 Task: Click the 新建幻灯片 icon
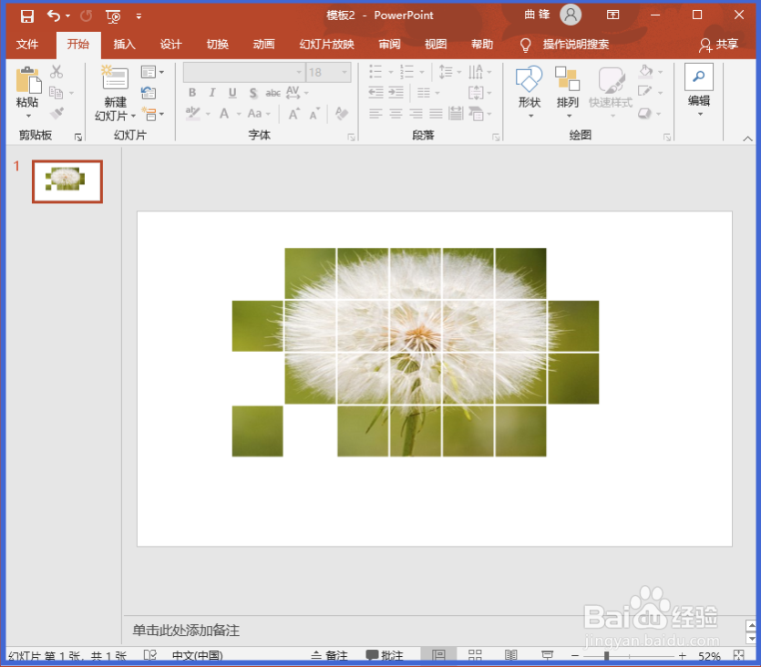[115, 77]
